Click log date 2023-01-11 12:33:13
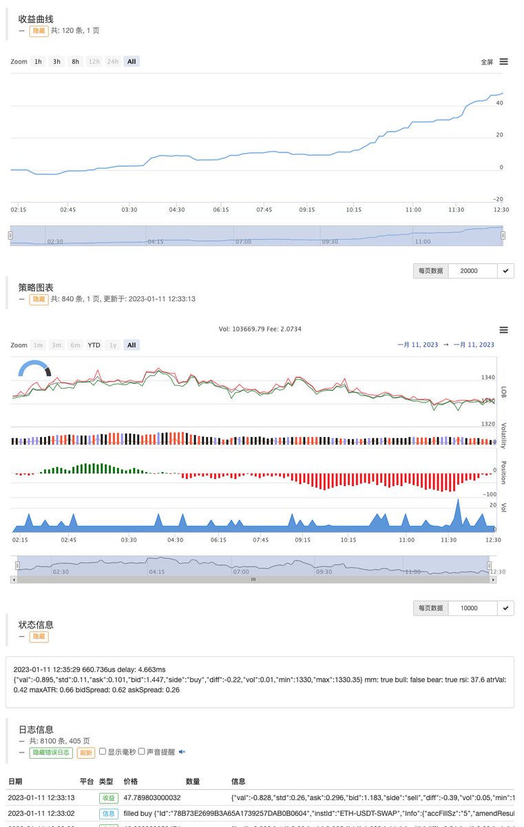The image size is (524, 827). click(x=41, y=797)
